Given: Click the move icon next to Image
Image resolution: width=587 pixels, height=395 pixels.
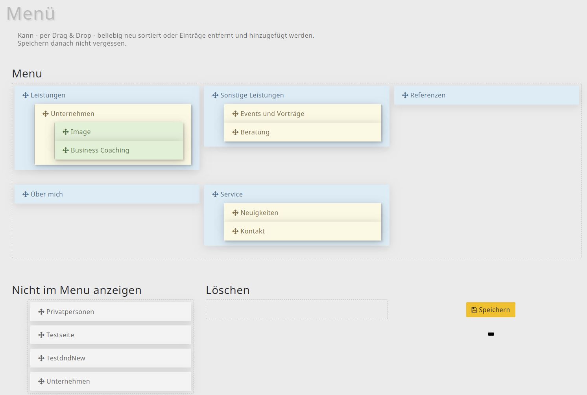Looking at the screenshot, I should pyautogui.click(x=66, y=132).
